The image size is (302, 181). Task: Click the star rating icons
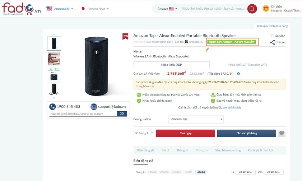coord(139,42)
